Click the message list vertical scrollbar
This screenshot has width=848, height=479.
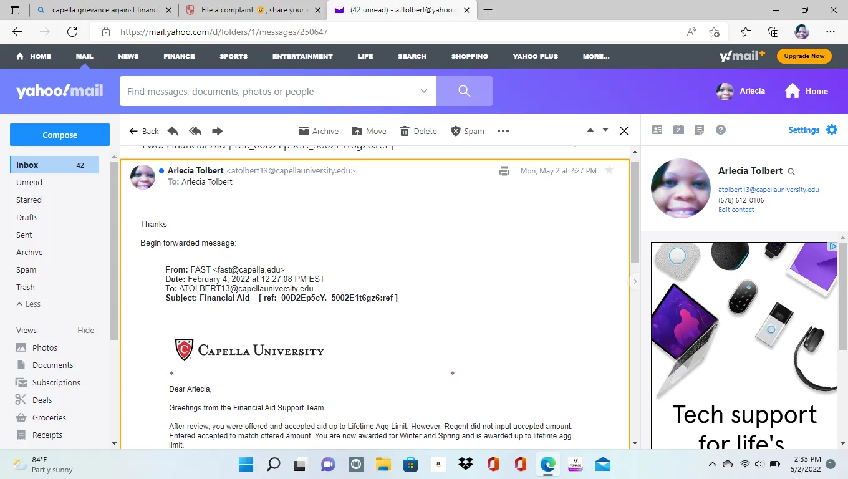(635, 212)
